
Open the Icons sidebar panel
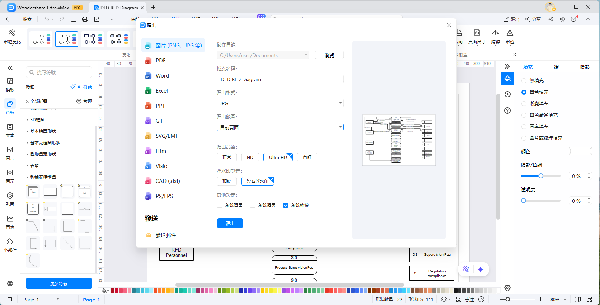pyautogui.click(x=10, y=177)
